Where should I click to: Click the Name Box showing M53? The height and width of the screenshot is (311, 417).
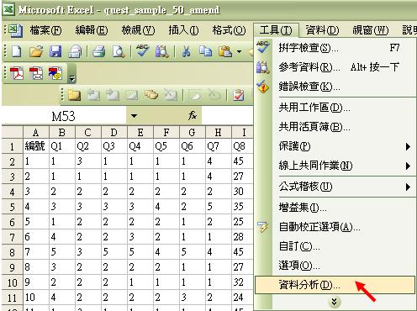click(64, 116)
